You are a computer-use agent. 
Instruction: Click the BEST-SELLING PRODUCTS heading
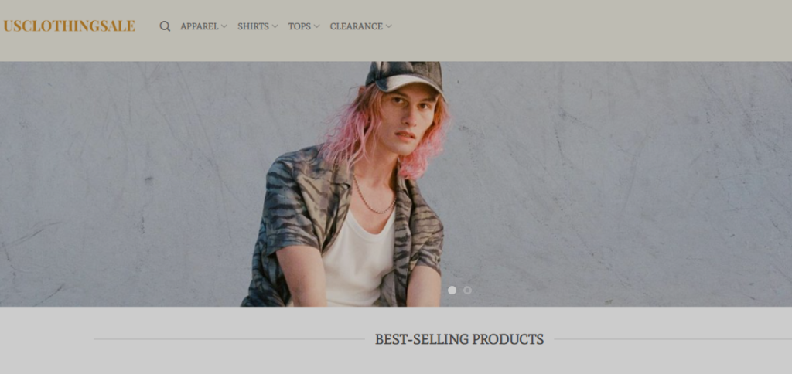(459, 339)
